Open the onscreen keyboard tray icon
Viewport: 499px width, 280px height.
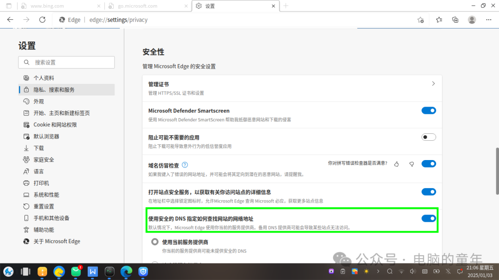point(425,271)
